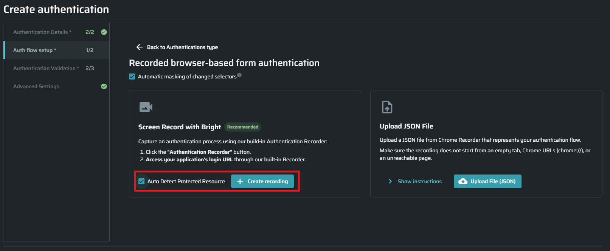Click the Recommended badge
Viewport: 610px width, 251px height.
tap(243, 127)
